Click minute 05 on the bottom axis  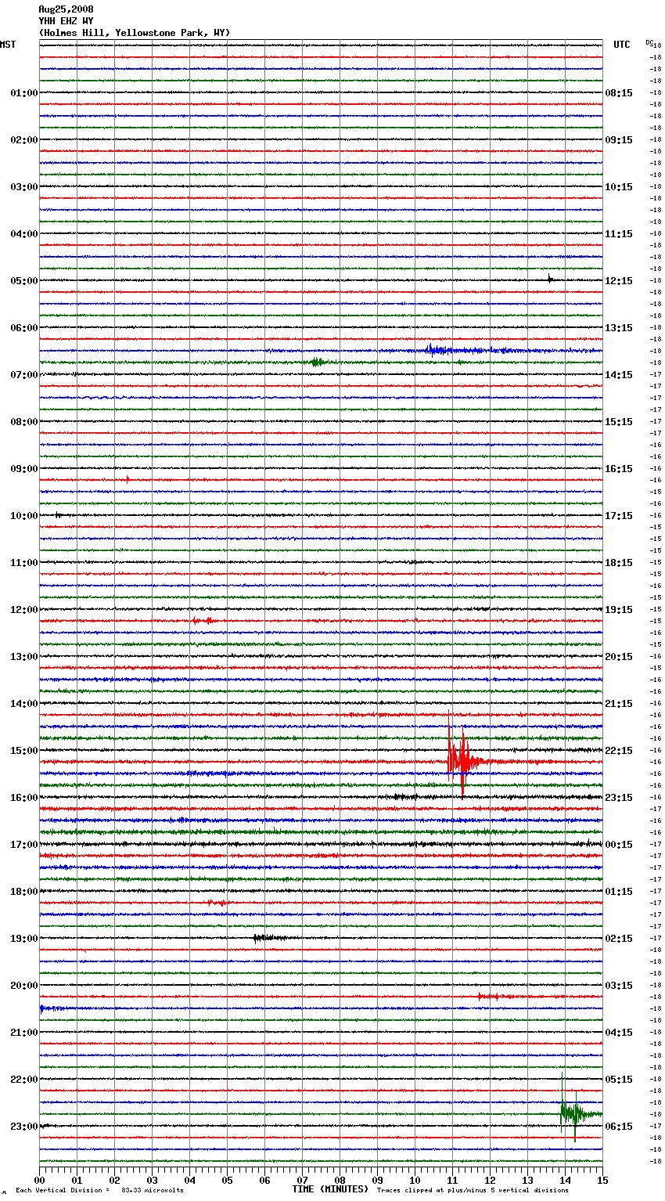pos(227,1180)
